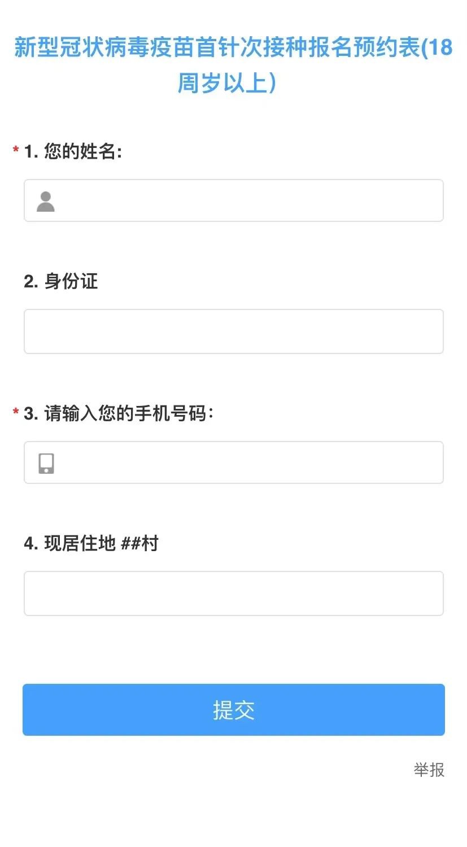Focus the 现居住地 residence input box
467x847 pixels.
click(x=233, y=593)
